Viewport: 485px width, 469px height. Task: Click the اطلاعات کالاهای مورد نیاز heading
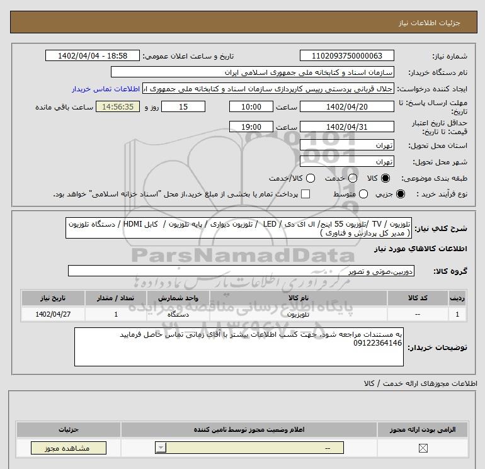420,249
